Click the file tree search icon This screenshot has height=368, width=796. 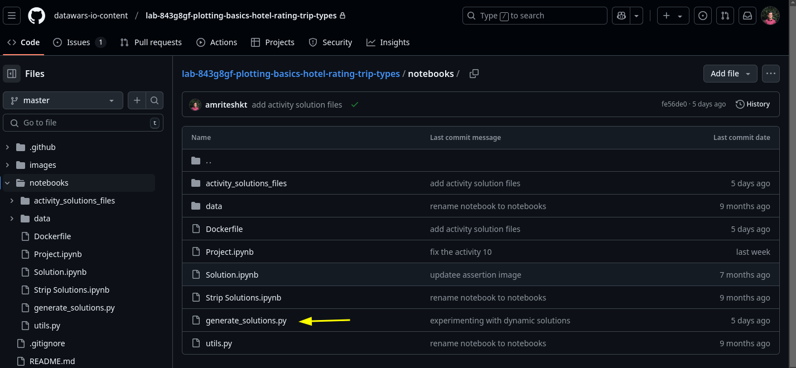point(155,100)
